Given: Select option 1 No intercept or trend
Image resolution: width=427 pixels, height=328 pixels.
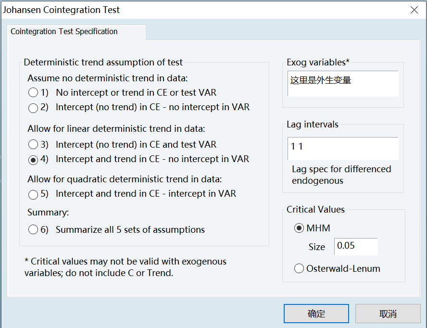Looking at the screenshot, I should pos(33,92).
